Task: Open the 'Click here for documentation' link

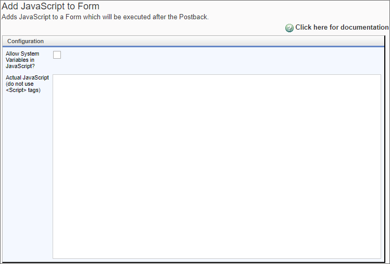Action: pos(342,28)
